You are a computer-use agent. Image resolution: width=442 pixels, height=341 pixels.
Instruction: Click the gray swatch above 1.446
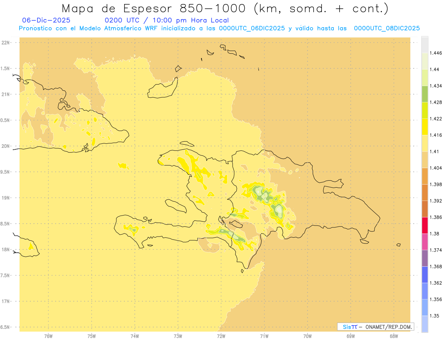[425, 45]
